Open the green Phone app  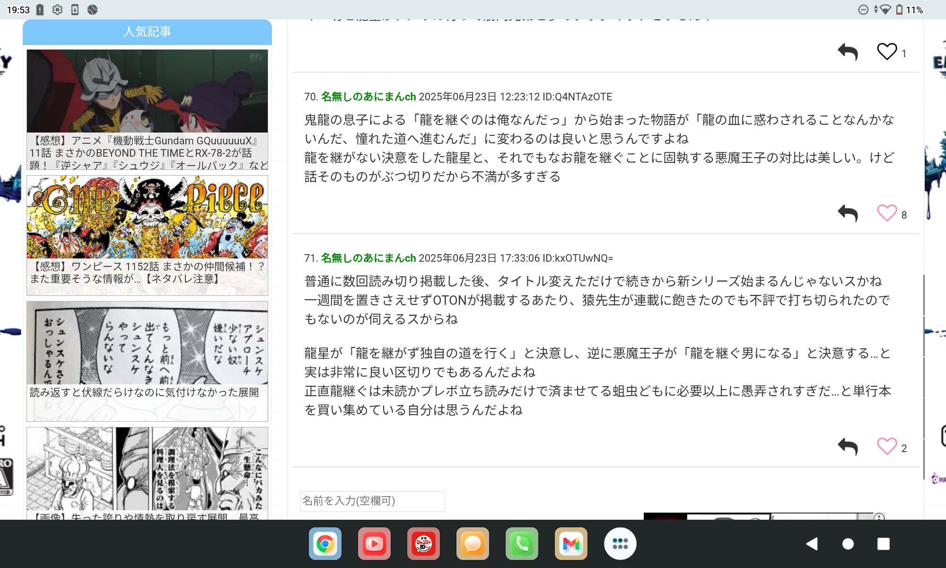point(522,544)
